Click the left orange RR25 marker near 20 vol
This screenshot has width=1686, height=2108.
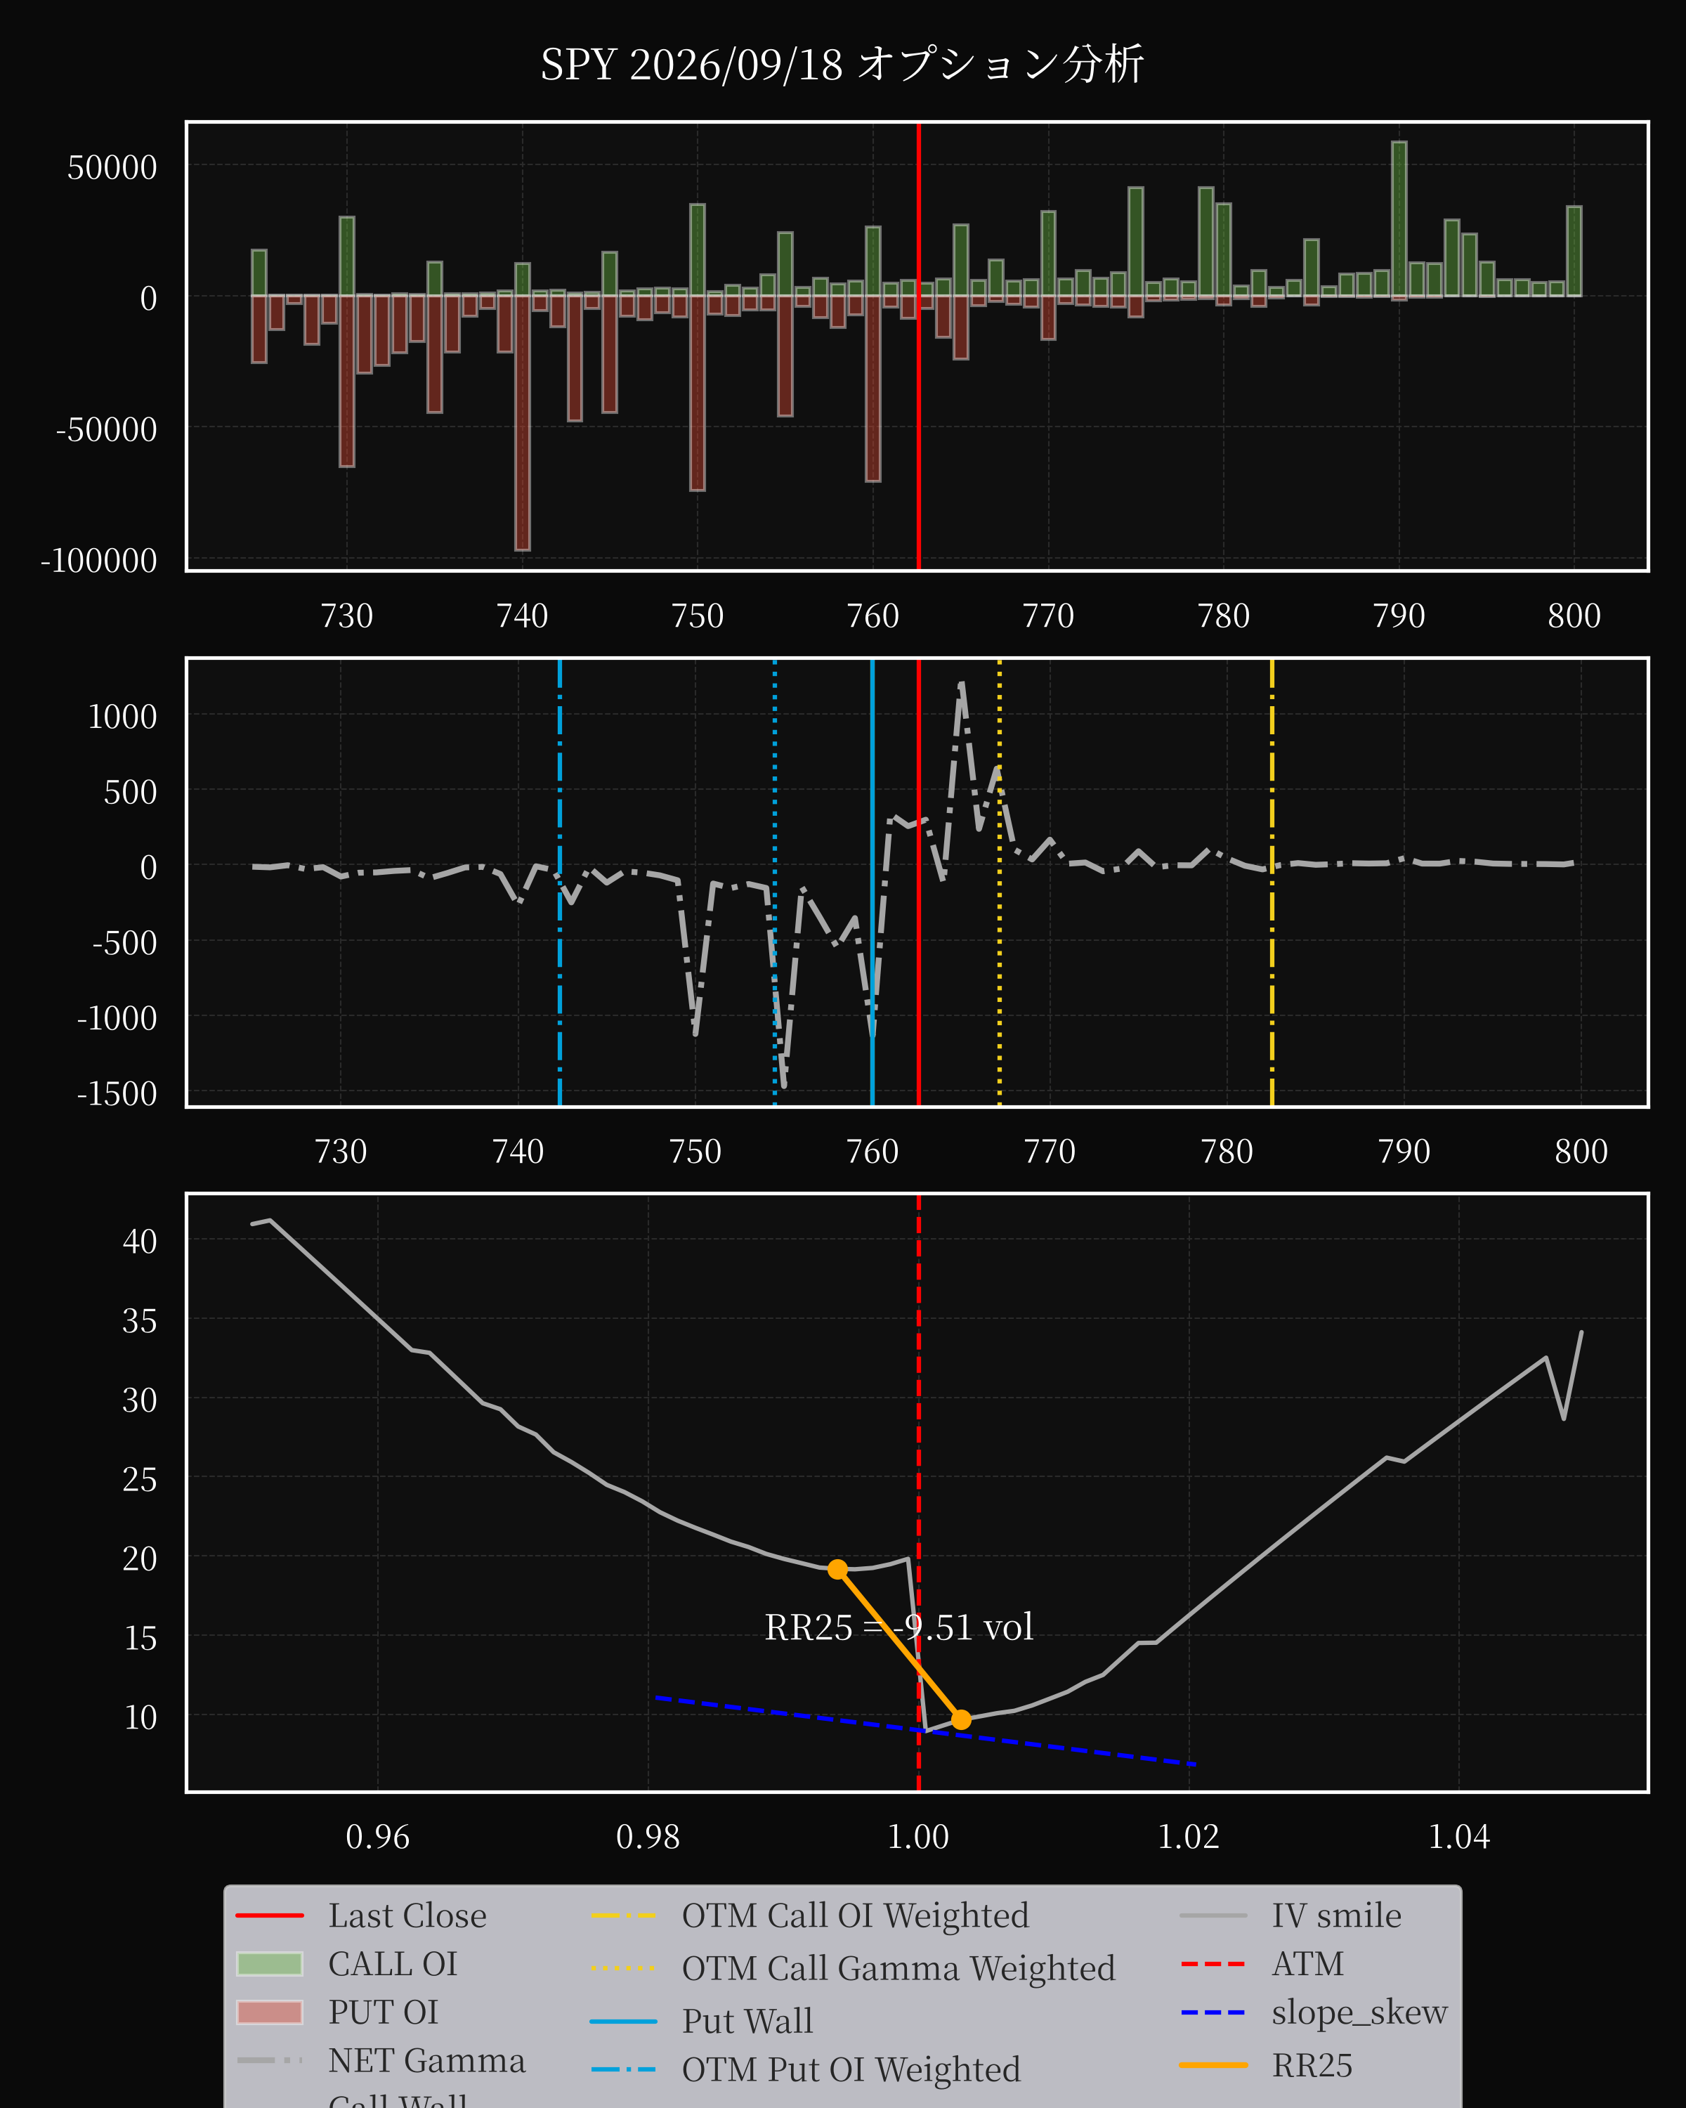click(x=837, y=1569)
